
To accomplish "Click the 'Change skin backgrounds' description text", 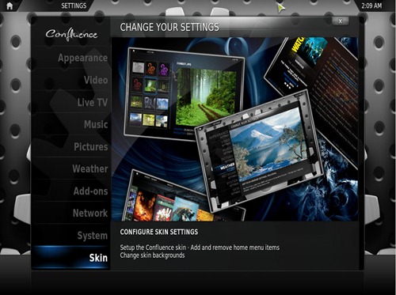I will pos(152,255).
